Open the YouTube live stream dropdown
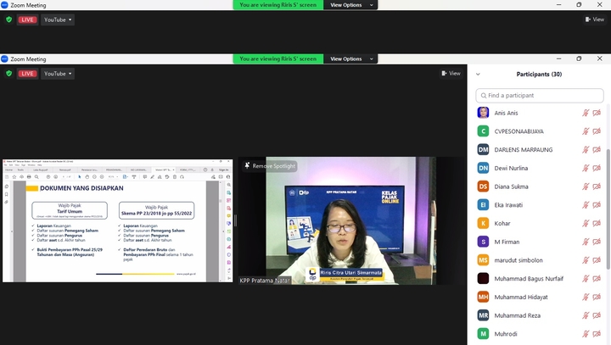 [59, 74]
